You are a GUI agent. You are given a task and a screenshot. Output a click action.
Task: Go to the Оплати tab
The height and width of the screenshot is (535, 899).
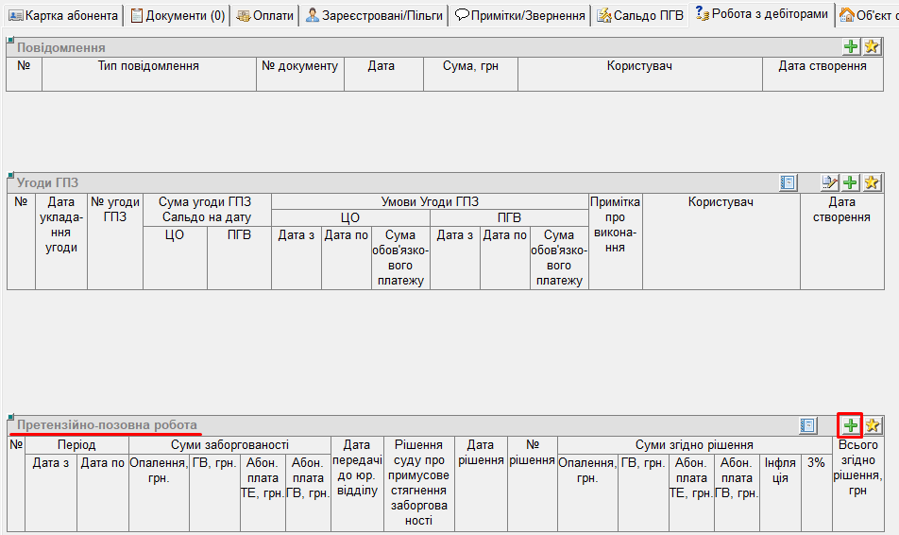click(264, 16)
